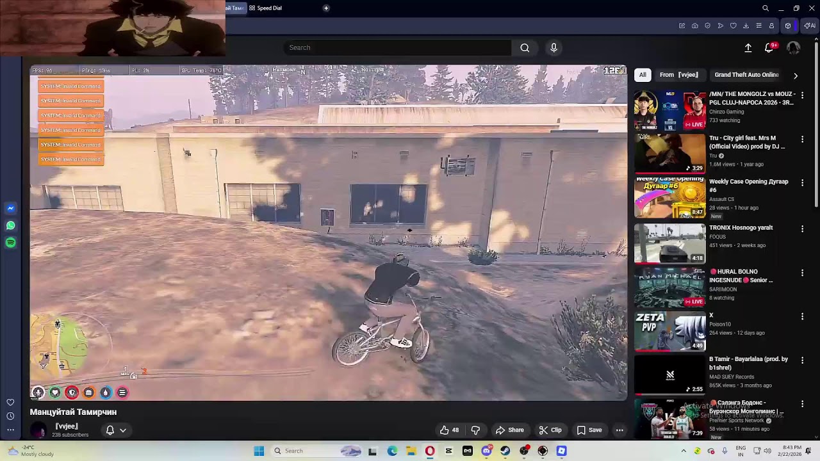Open options for B Tamir - Bayarlalaa video
Image resolution: width=820 pixels, height=461 pixels.
(802, 360)
